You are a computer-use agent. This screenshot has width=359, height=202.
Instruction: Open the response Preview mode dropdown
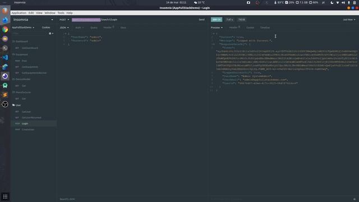tap(217, 27)
